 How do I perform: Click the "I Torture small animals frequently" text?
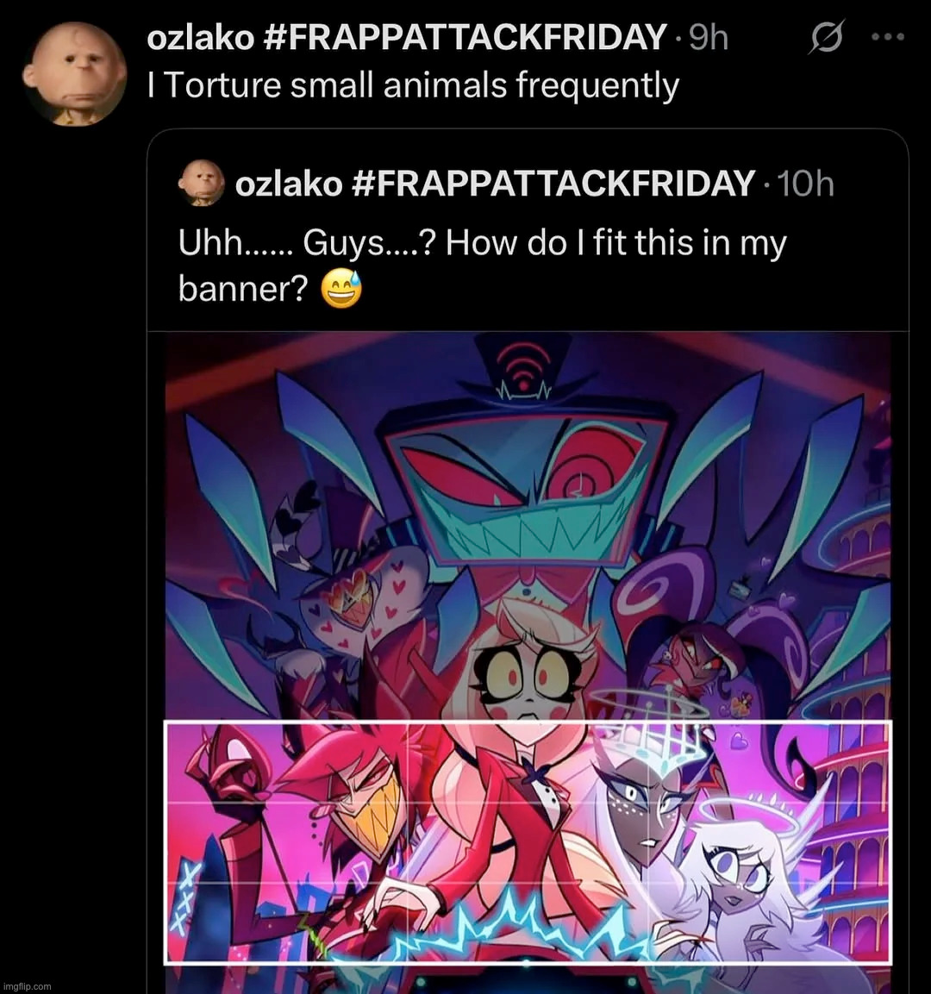[413, 86]
